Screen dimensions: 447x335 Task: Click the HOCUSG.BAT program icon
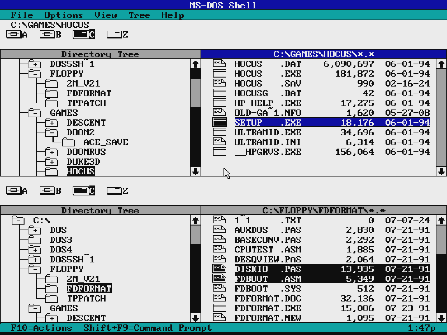pyautogui.click(x=219, y=93)
